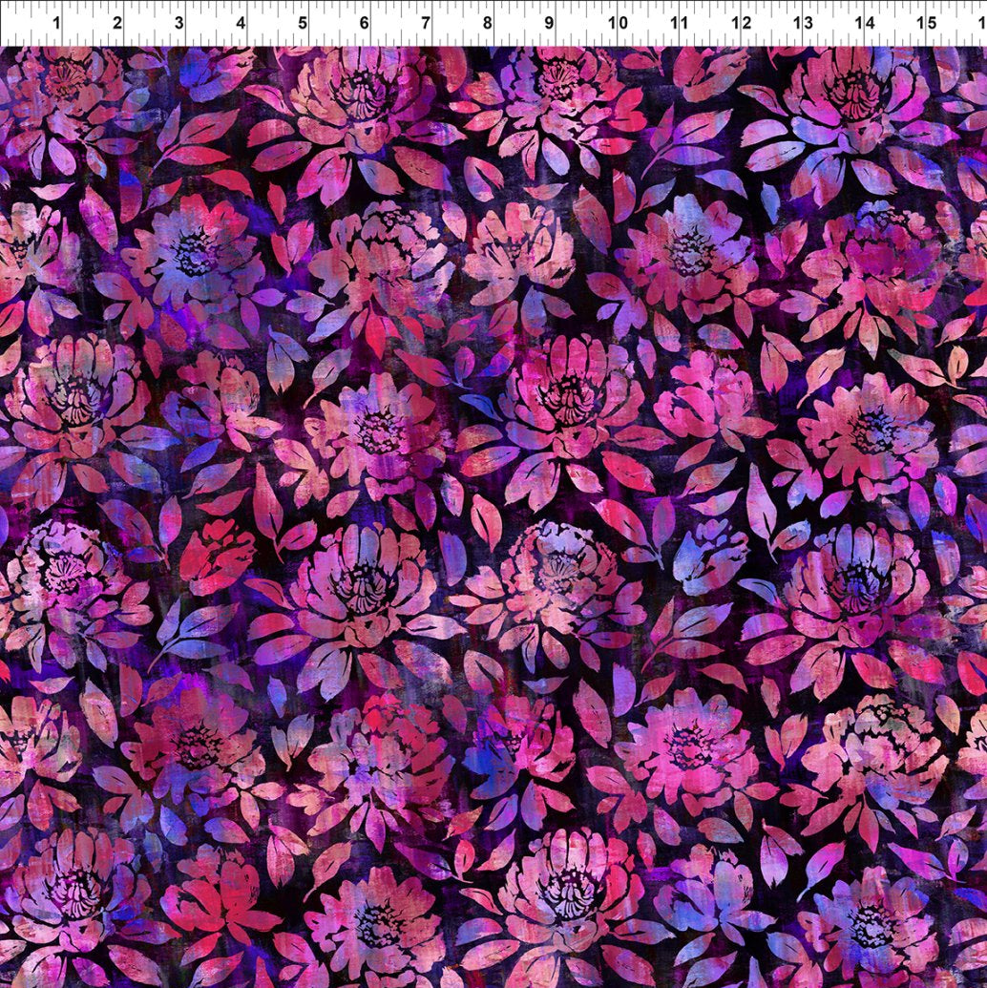Click the ruler number 1 label
Screen dimensions: 987x988
point(56,23)
